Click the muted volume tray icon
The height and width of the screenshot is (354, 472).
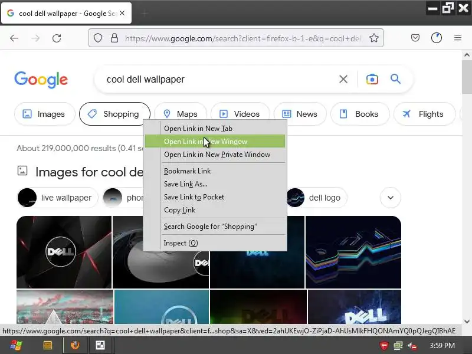coord(412,346)
